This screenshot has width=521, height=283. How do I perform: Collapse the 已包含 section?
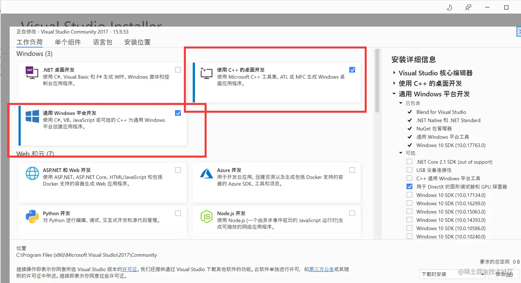point(401,103)
